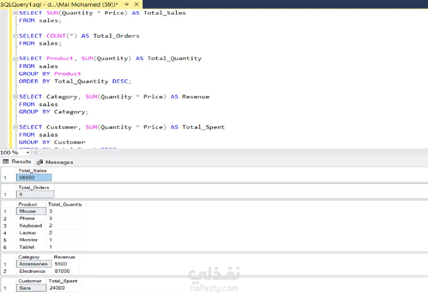This screenshot has height=293, width=428.
Task: Close the SQLQuery1.sql tab
Action: [136, 4]
